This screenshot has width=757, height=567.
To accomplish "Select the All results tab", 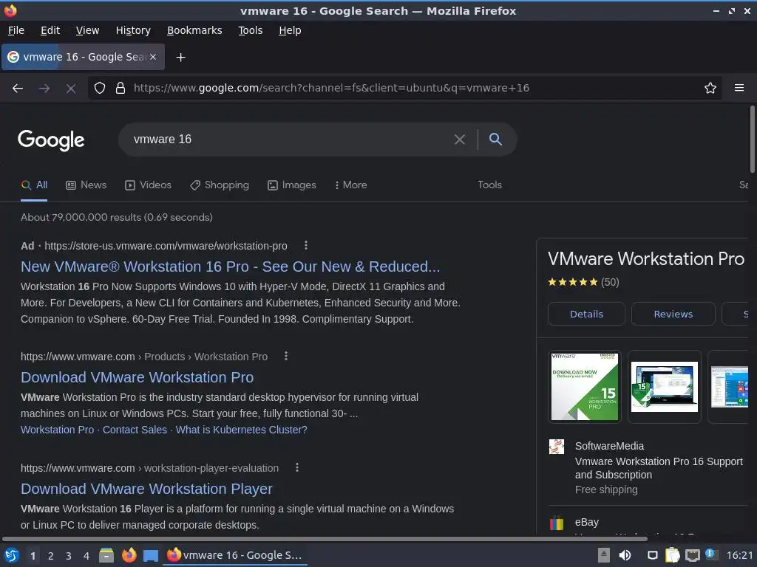I will 34,185.
